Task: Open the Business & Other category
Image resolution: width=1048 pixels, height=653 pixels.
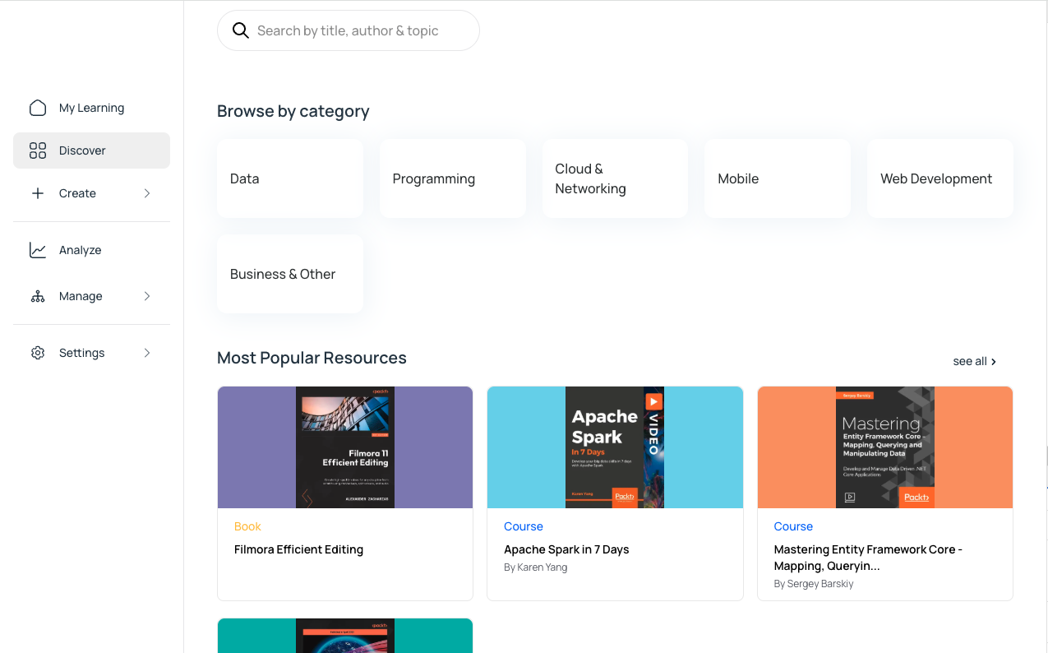Action: tap(290, 274)
